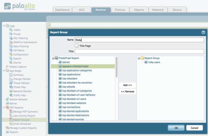208x136 pixels.
Task: Click the help question mark icon
Action: click(203, 32)
